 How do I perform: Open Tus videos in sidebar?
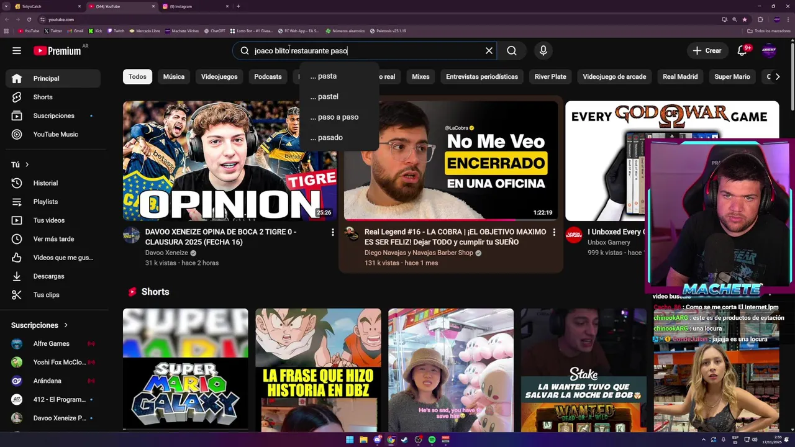(x=53, y=220)
